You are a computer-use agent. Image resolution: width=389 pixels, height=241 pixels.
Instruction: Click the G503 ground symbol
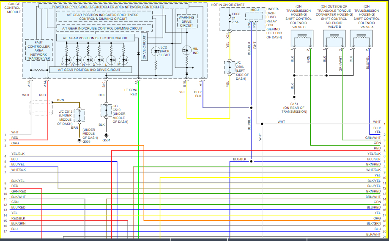coord(79,141)
